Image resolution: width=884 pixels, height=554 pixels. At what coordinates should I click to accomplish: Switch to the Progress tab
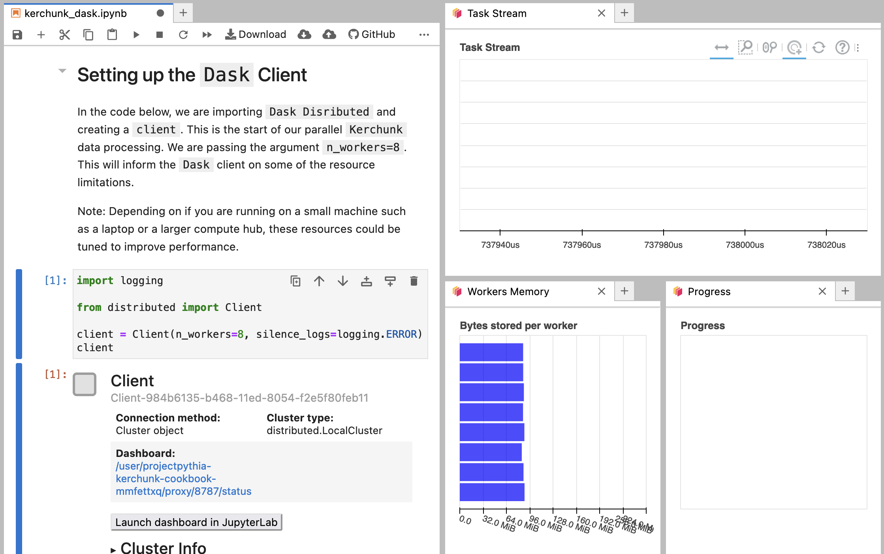[709, 292]
